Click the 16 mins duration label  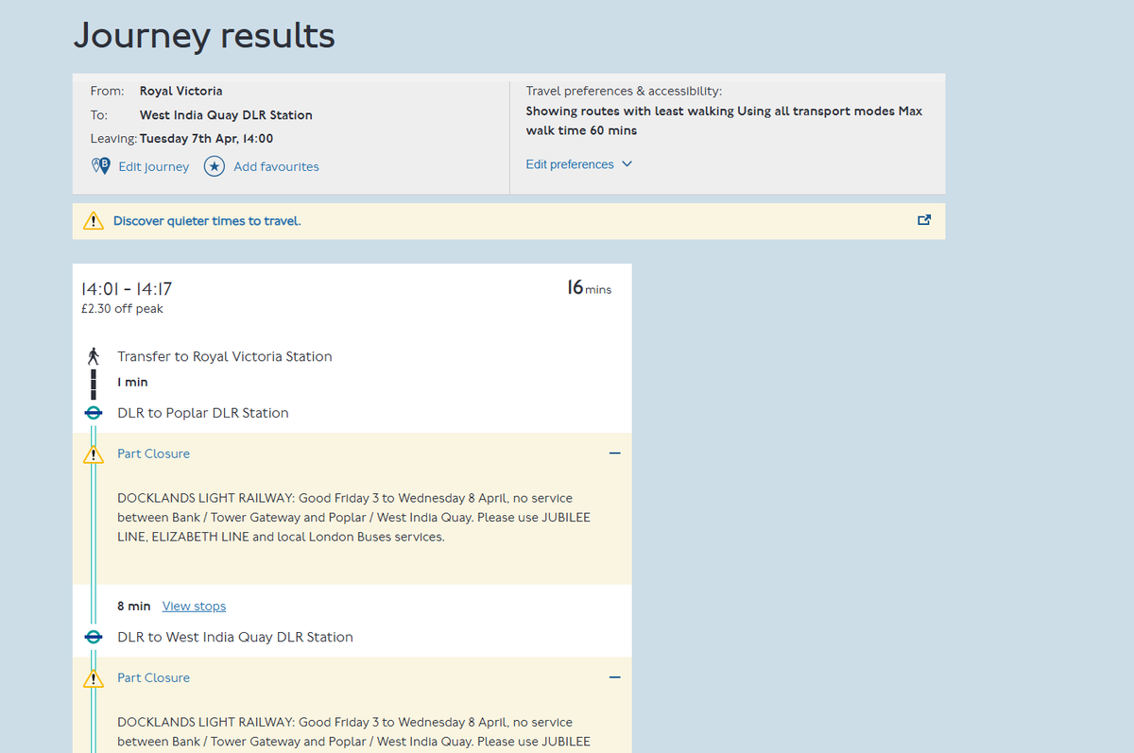point(589,288)
